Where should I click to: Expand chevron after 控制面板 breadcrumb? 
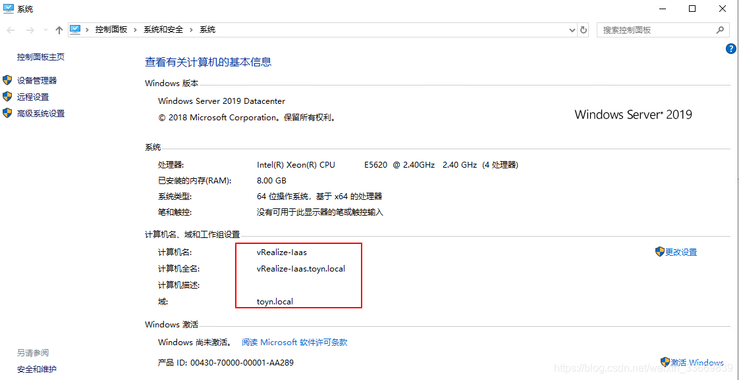point(135,30)
